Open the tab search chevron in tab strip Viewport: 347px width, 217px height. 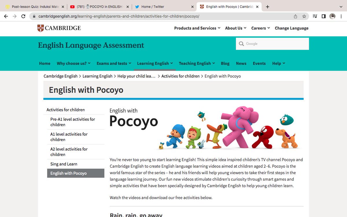341,7
